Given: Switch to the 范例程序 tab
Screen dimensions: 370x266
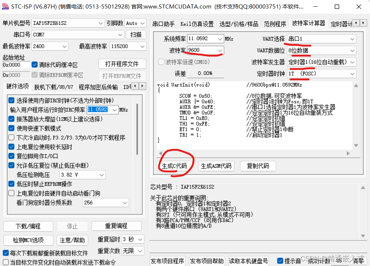Looking at the screenshot, I should click(x=275, y=23).
